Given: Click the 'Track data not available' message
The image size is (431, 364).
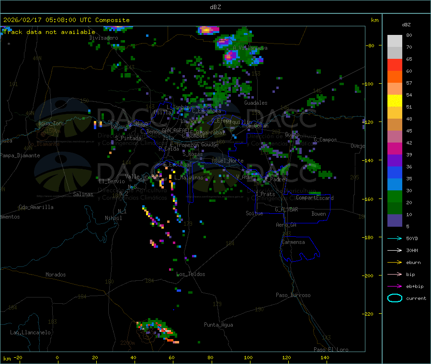Looking at the screenshot, I should pos(49,32).
